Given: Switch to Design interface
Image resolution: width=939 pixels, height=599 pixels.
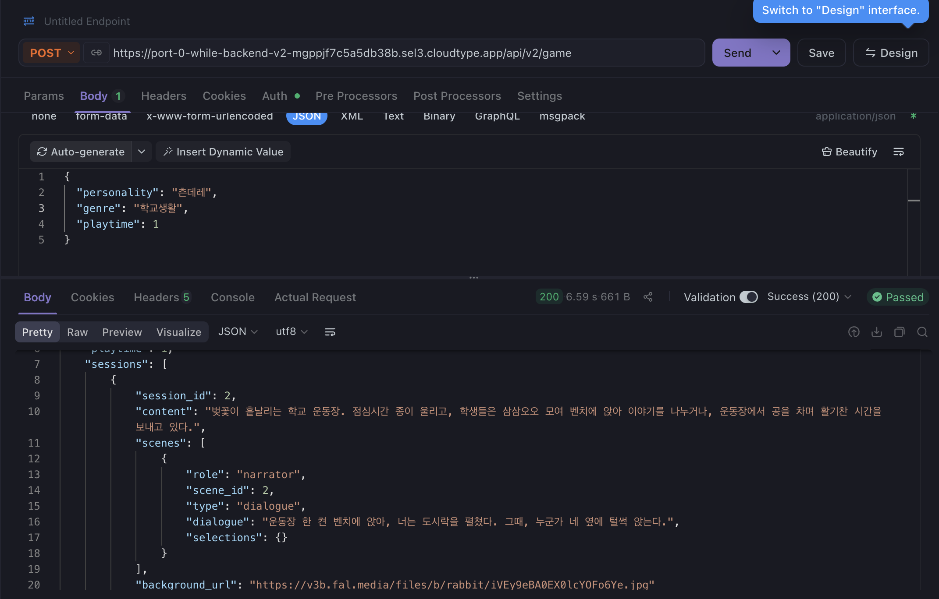Looking at the screenshot, I should [891, 53].
